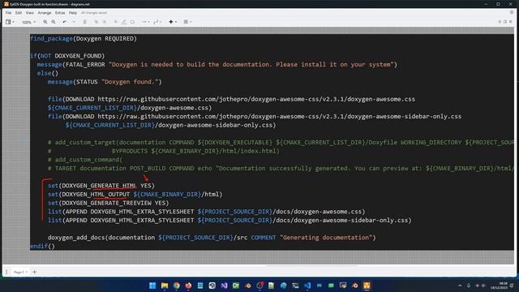The image size is (519, 292).
Task: Open the Table grid dropdown
Action: [x=187, y=22]
